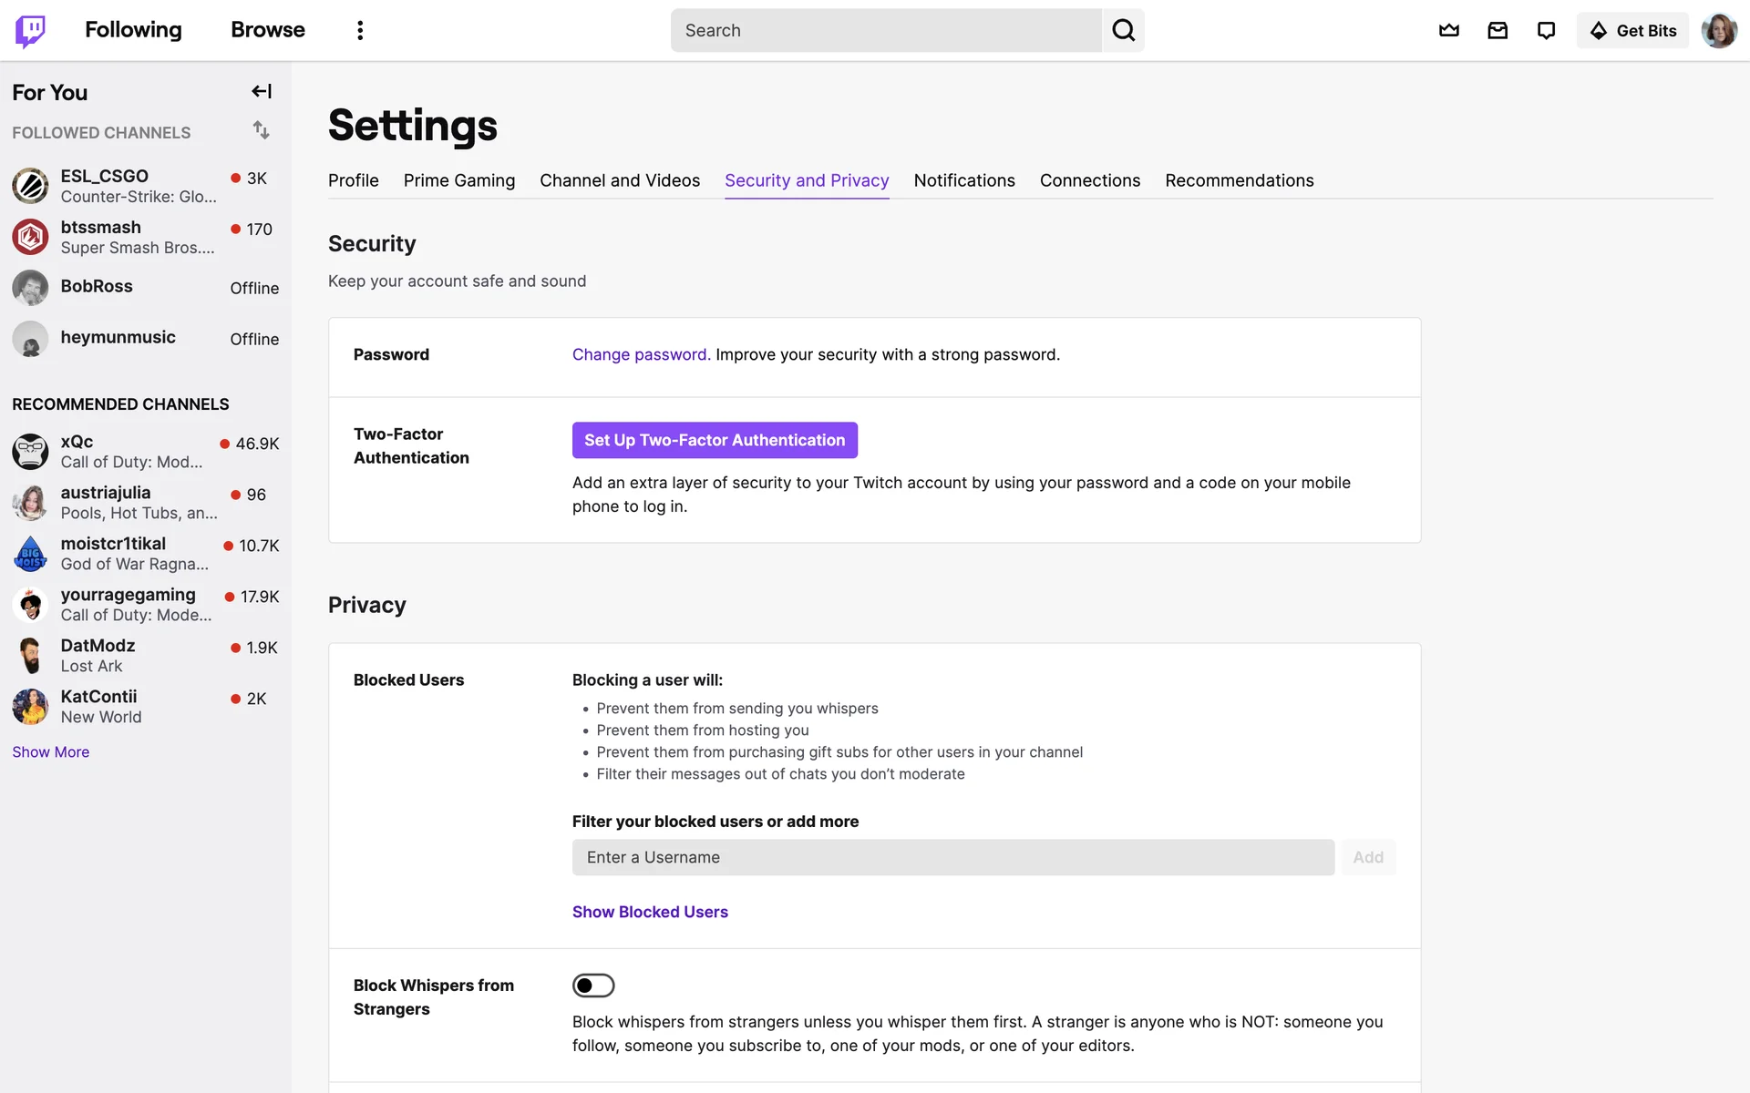Sort followed channels with arrows icon

262,130
